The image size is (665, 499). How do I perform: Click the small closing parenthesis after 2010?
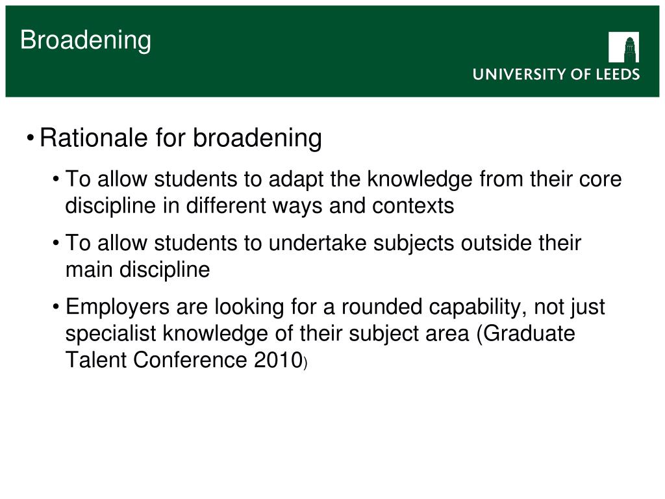tap(305, 363)
